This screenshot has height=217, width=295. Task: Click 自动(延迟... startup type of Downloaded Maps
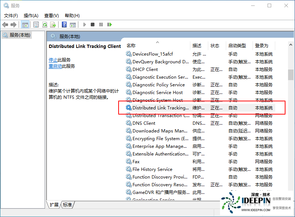click(239, 131)
